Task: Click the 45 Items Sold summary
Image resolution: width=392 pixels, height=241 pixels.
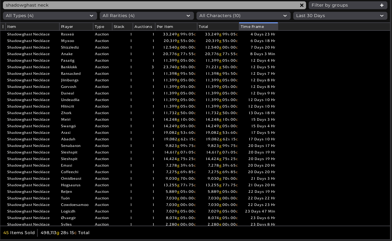Action: 19,232
